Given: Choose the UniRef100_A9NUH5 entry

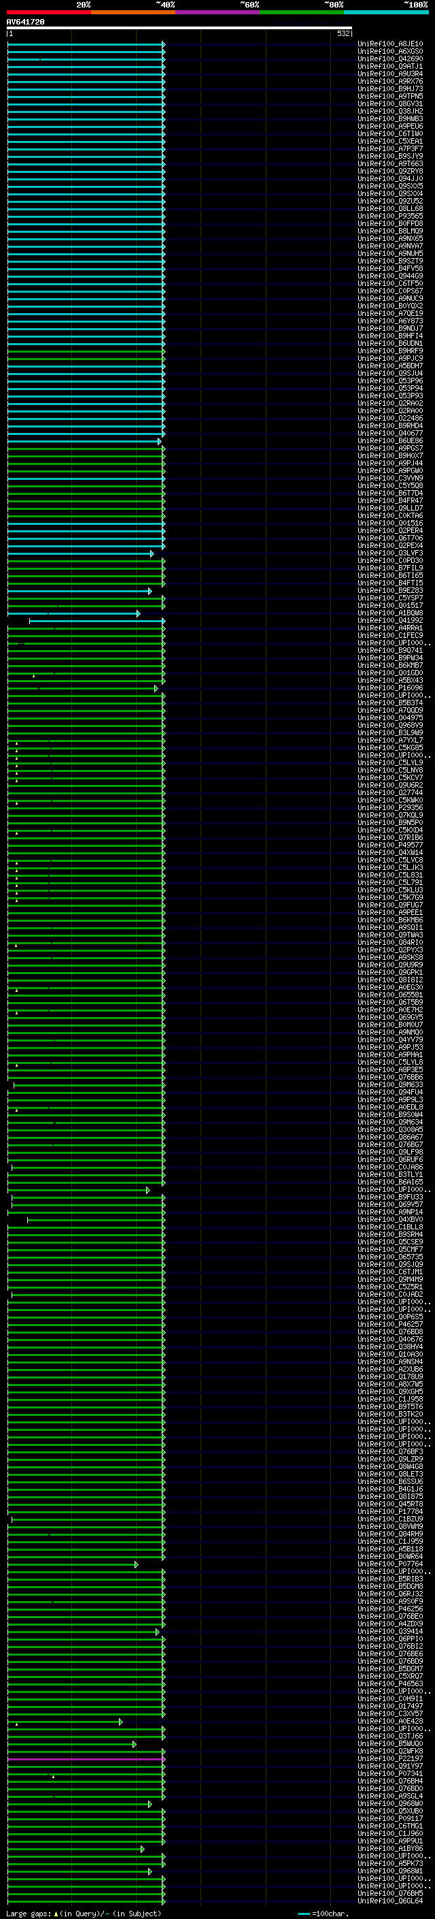Looking at the screenshot, I should [390, 253].
